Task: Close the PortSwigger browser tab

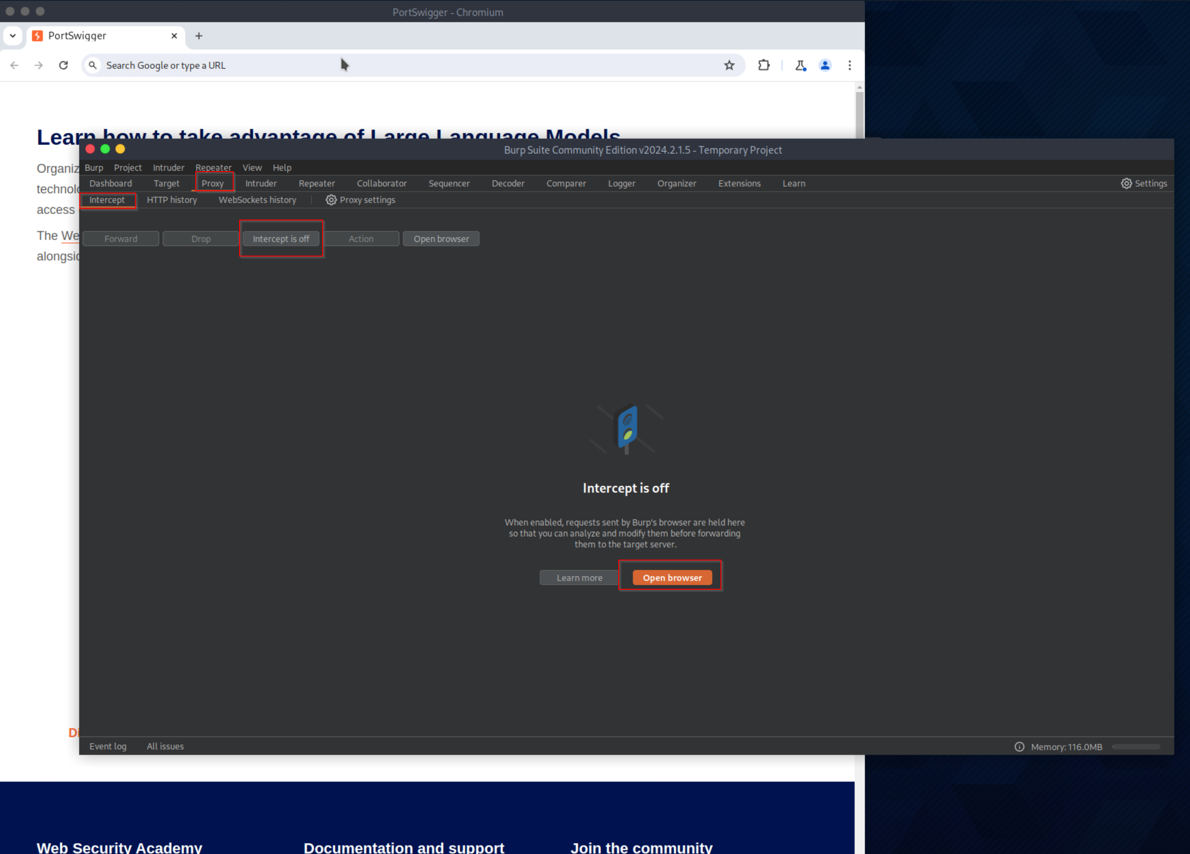Action: pyautogui.click(x=174, y=36)
